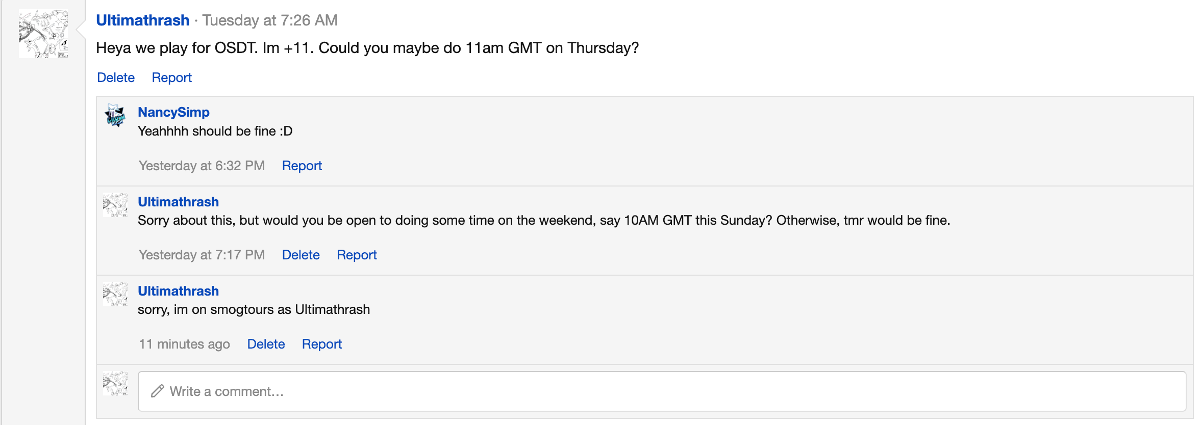Click NancySimp's avatar beside her comment
The image size is (1201, 425).
[115, 115]
